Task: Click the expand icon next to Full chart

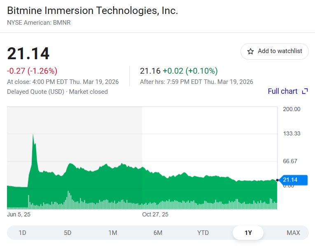Action: [305, 91]
